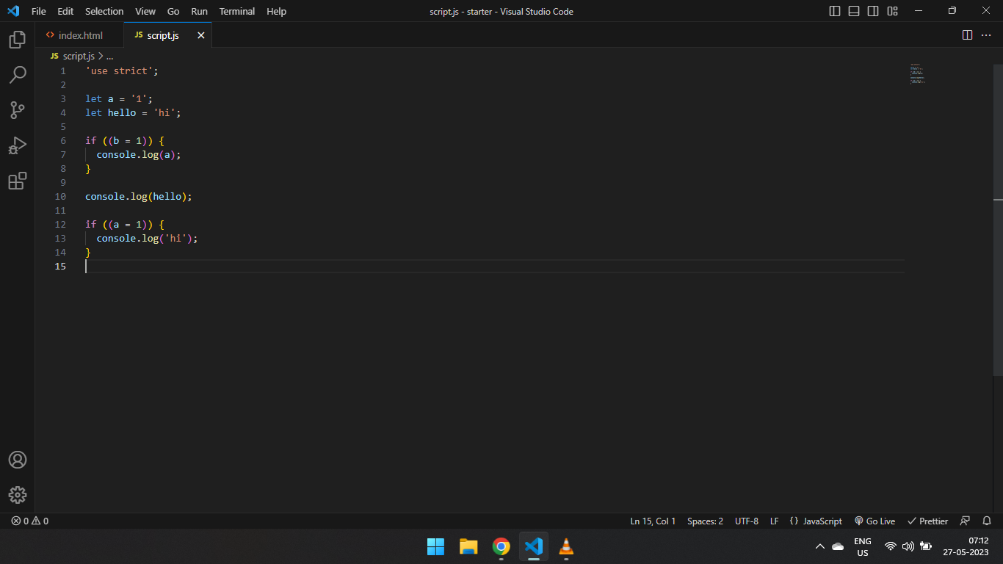Open the Run menu

point(199,11)
